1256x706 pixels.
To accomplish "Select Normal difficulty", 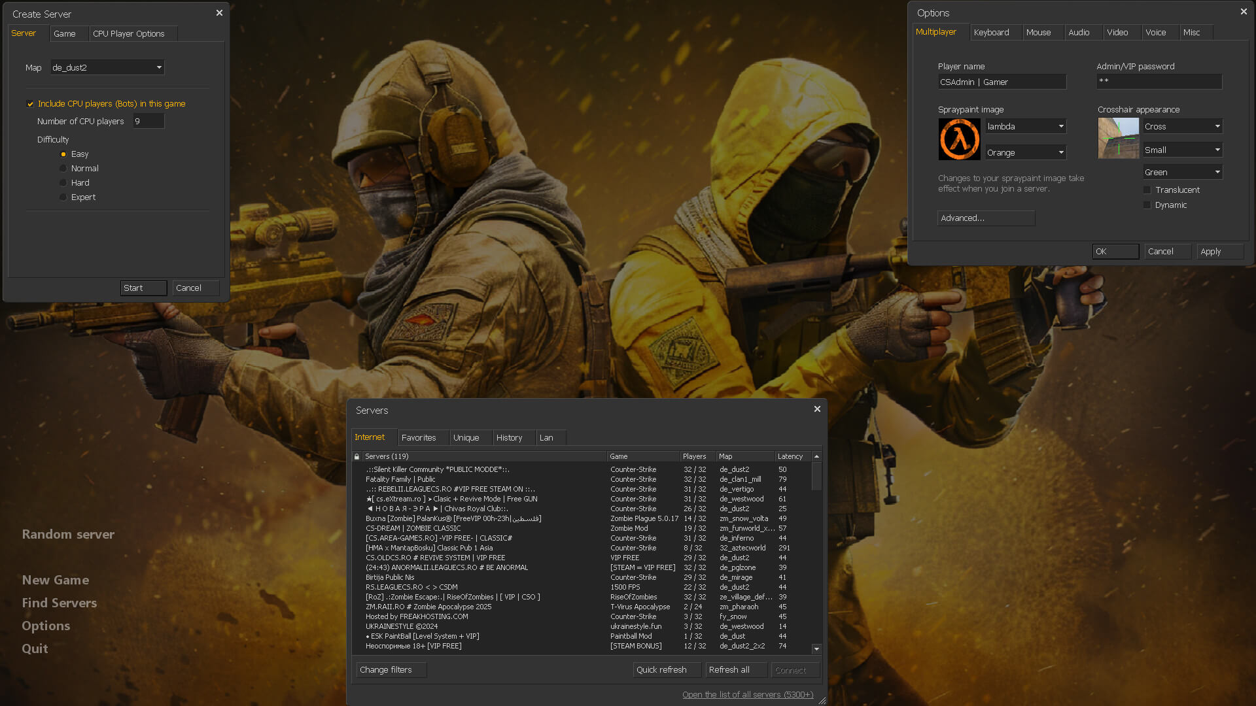I will (63, 169).
